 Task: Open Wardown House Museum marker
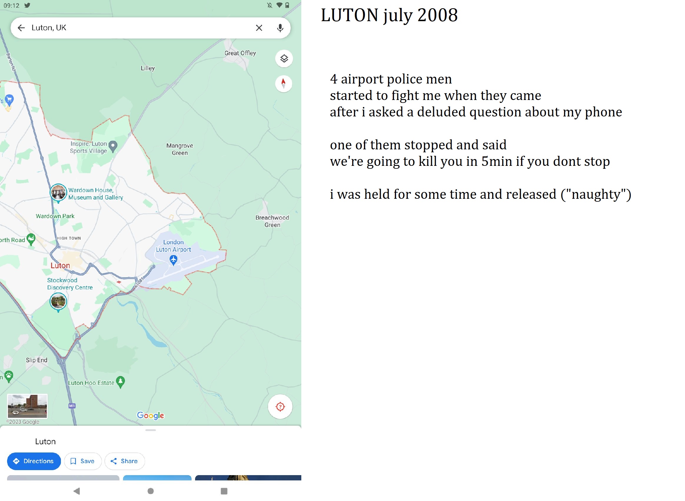click(x=58, y=193)
